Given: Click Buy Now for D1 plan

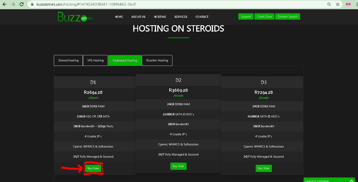Looking at the screenshot, I should click(93, 168).
